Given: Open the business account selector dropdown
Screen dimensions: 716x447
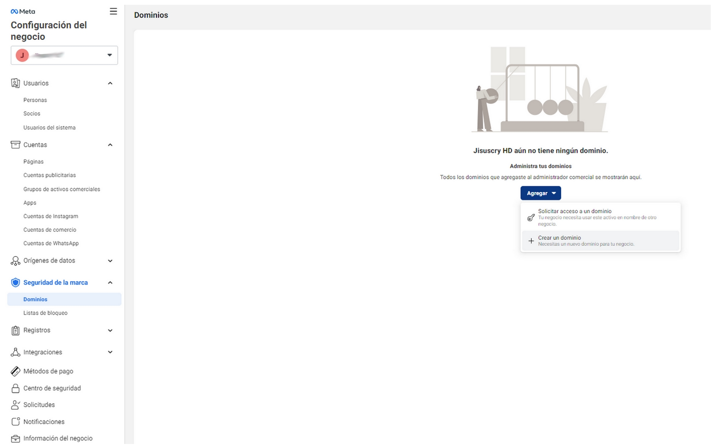Looking at the screenshot, I should (64, 55).
